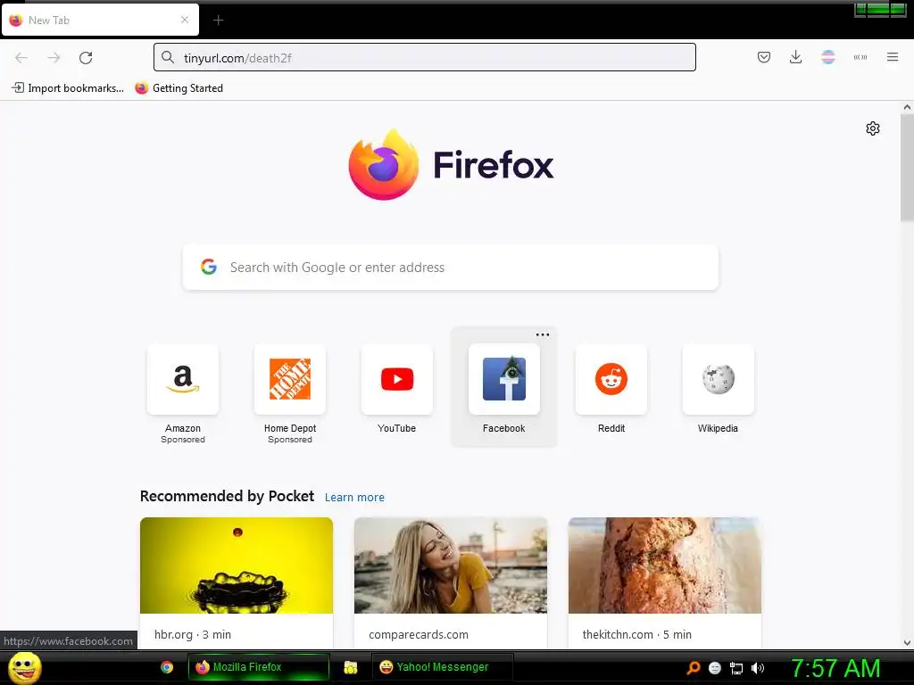914x685 pixels.
Task: Open Getting Started bookmark
Action: click(x=179, y=88)
